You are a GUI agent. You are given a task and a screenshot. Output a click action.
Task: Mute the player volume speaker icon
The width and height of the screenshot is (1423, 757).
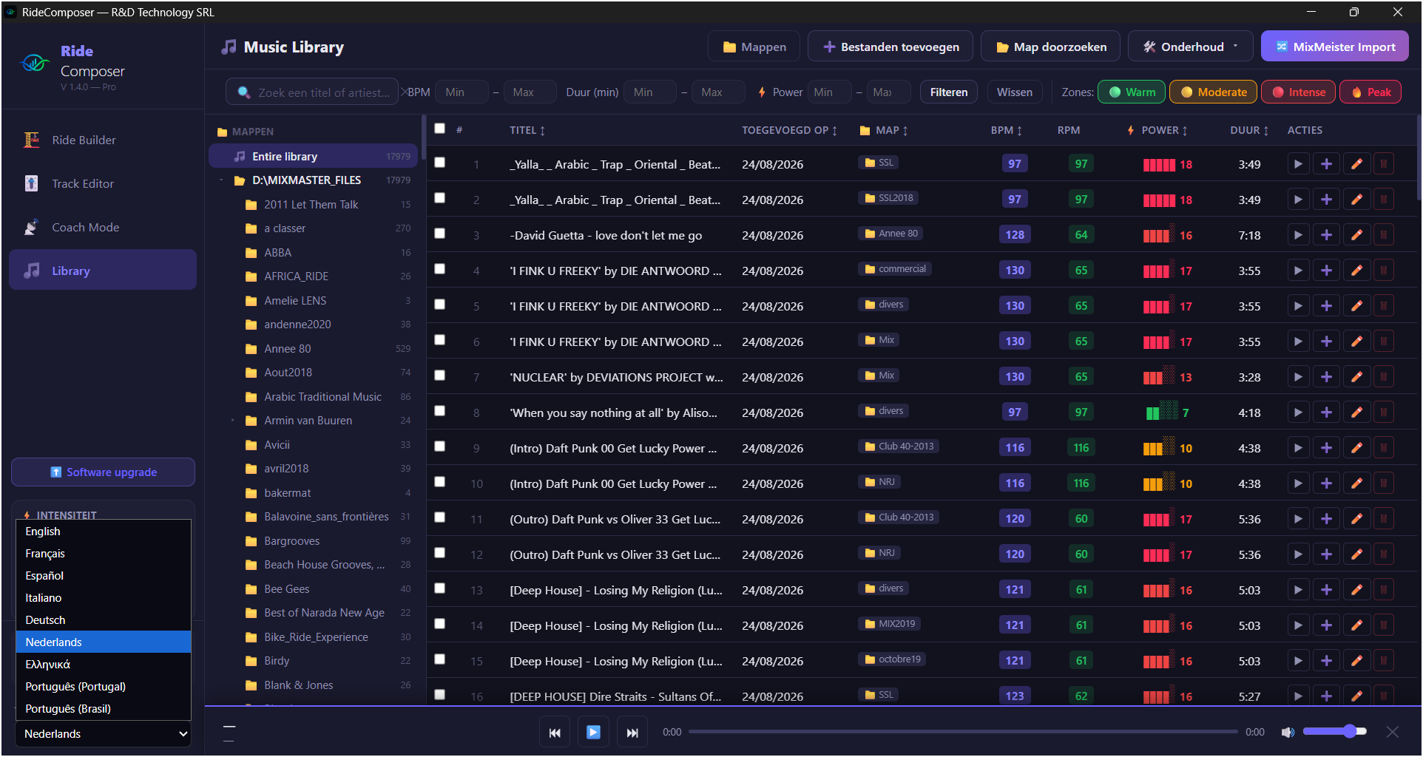coord(1288,732)
